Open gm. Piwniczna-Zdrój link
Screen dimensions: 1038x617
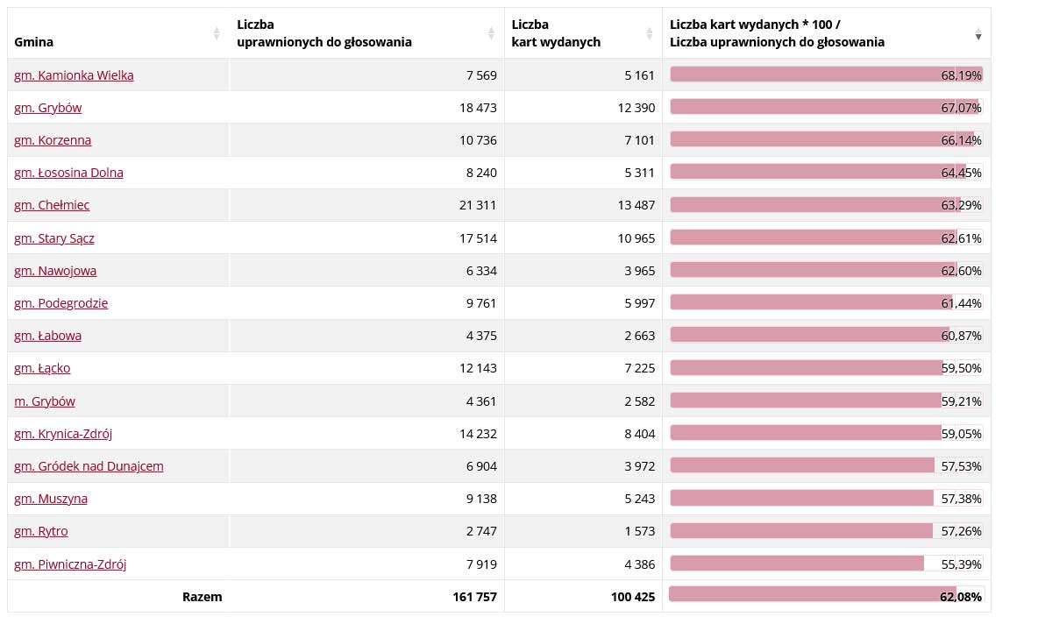(x=70, y=564)
